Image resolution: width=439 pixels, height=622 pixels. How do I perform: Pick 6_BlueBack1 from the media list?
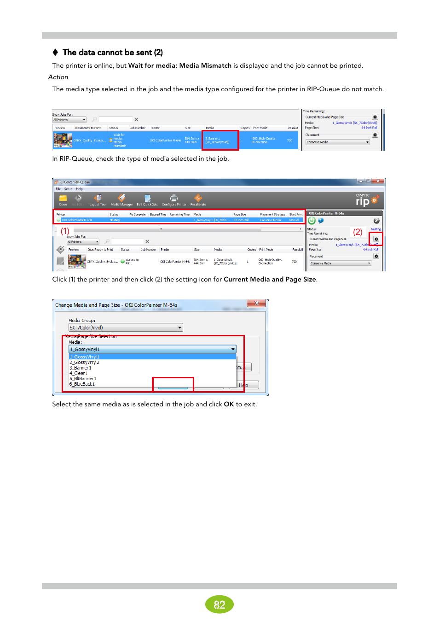coord(152,384)
